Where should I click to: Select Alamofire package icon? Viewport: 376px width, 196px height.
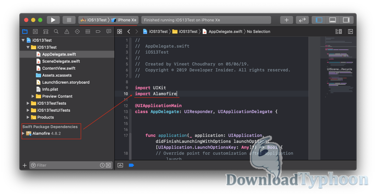point(28,133)
